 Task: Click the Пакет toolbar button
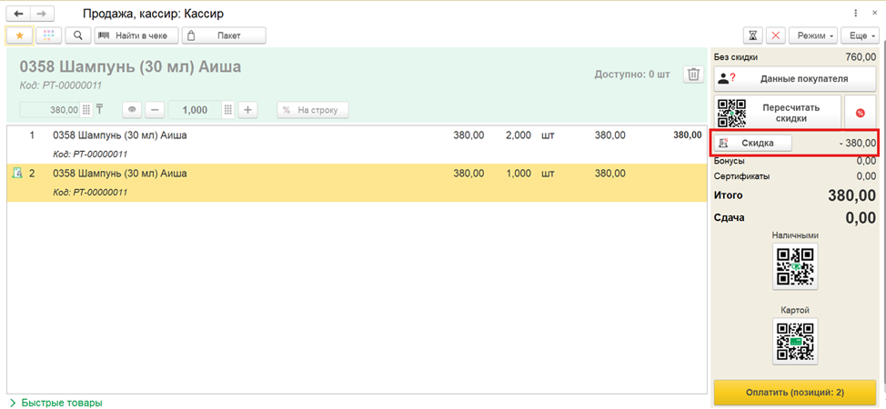pyautogui.click(x=224, y=35)
